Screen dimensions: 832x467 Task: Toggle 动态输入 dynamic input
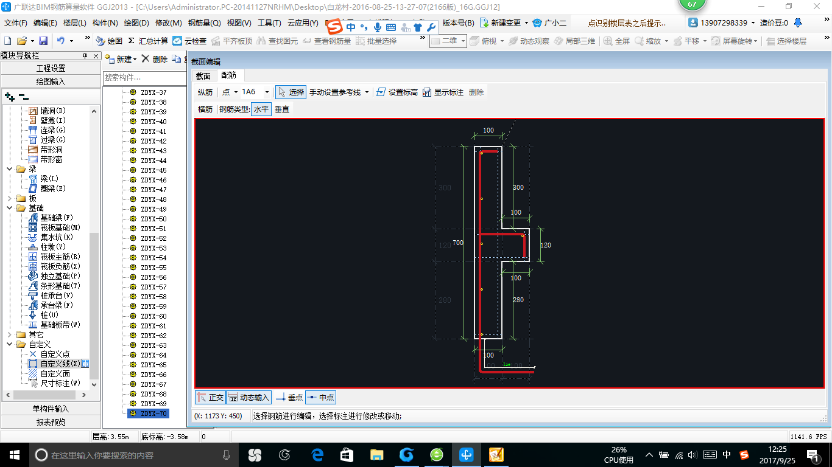click(249, 397)
